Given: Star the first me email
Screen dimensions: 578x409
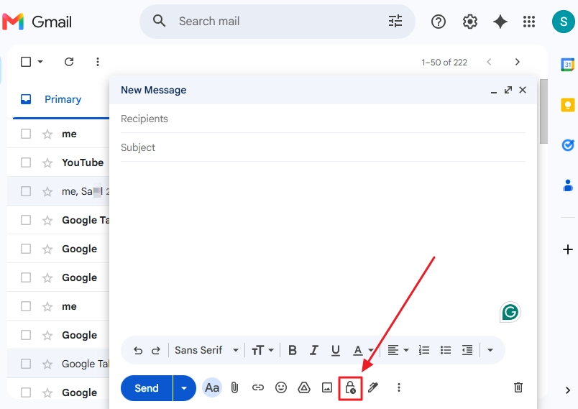Looking at the screenshot, I should point(47,134).
